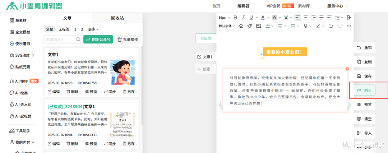The width and height of the screenshot is (388, 153).
Task: Open the AI起标题 tool
Action: pos(20,116)
